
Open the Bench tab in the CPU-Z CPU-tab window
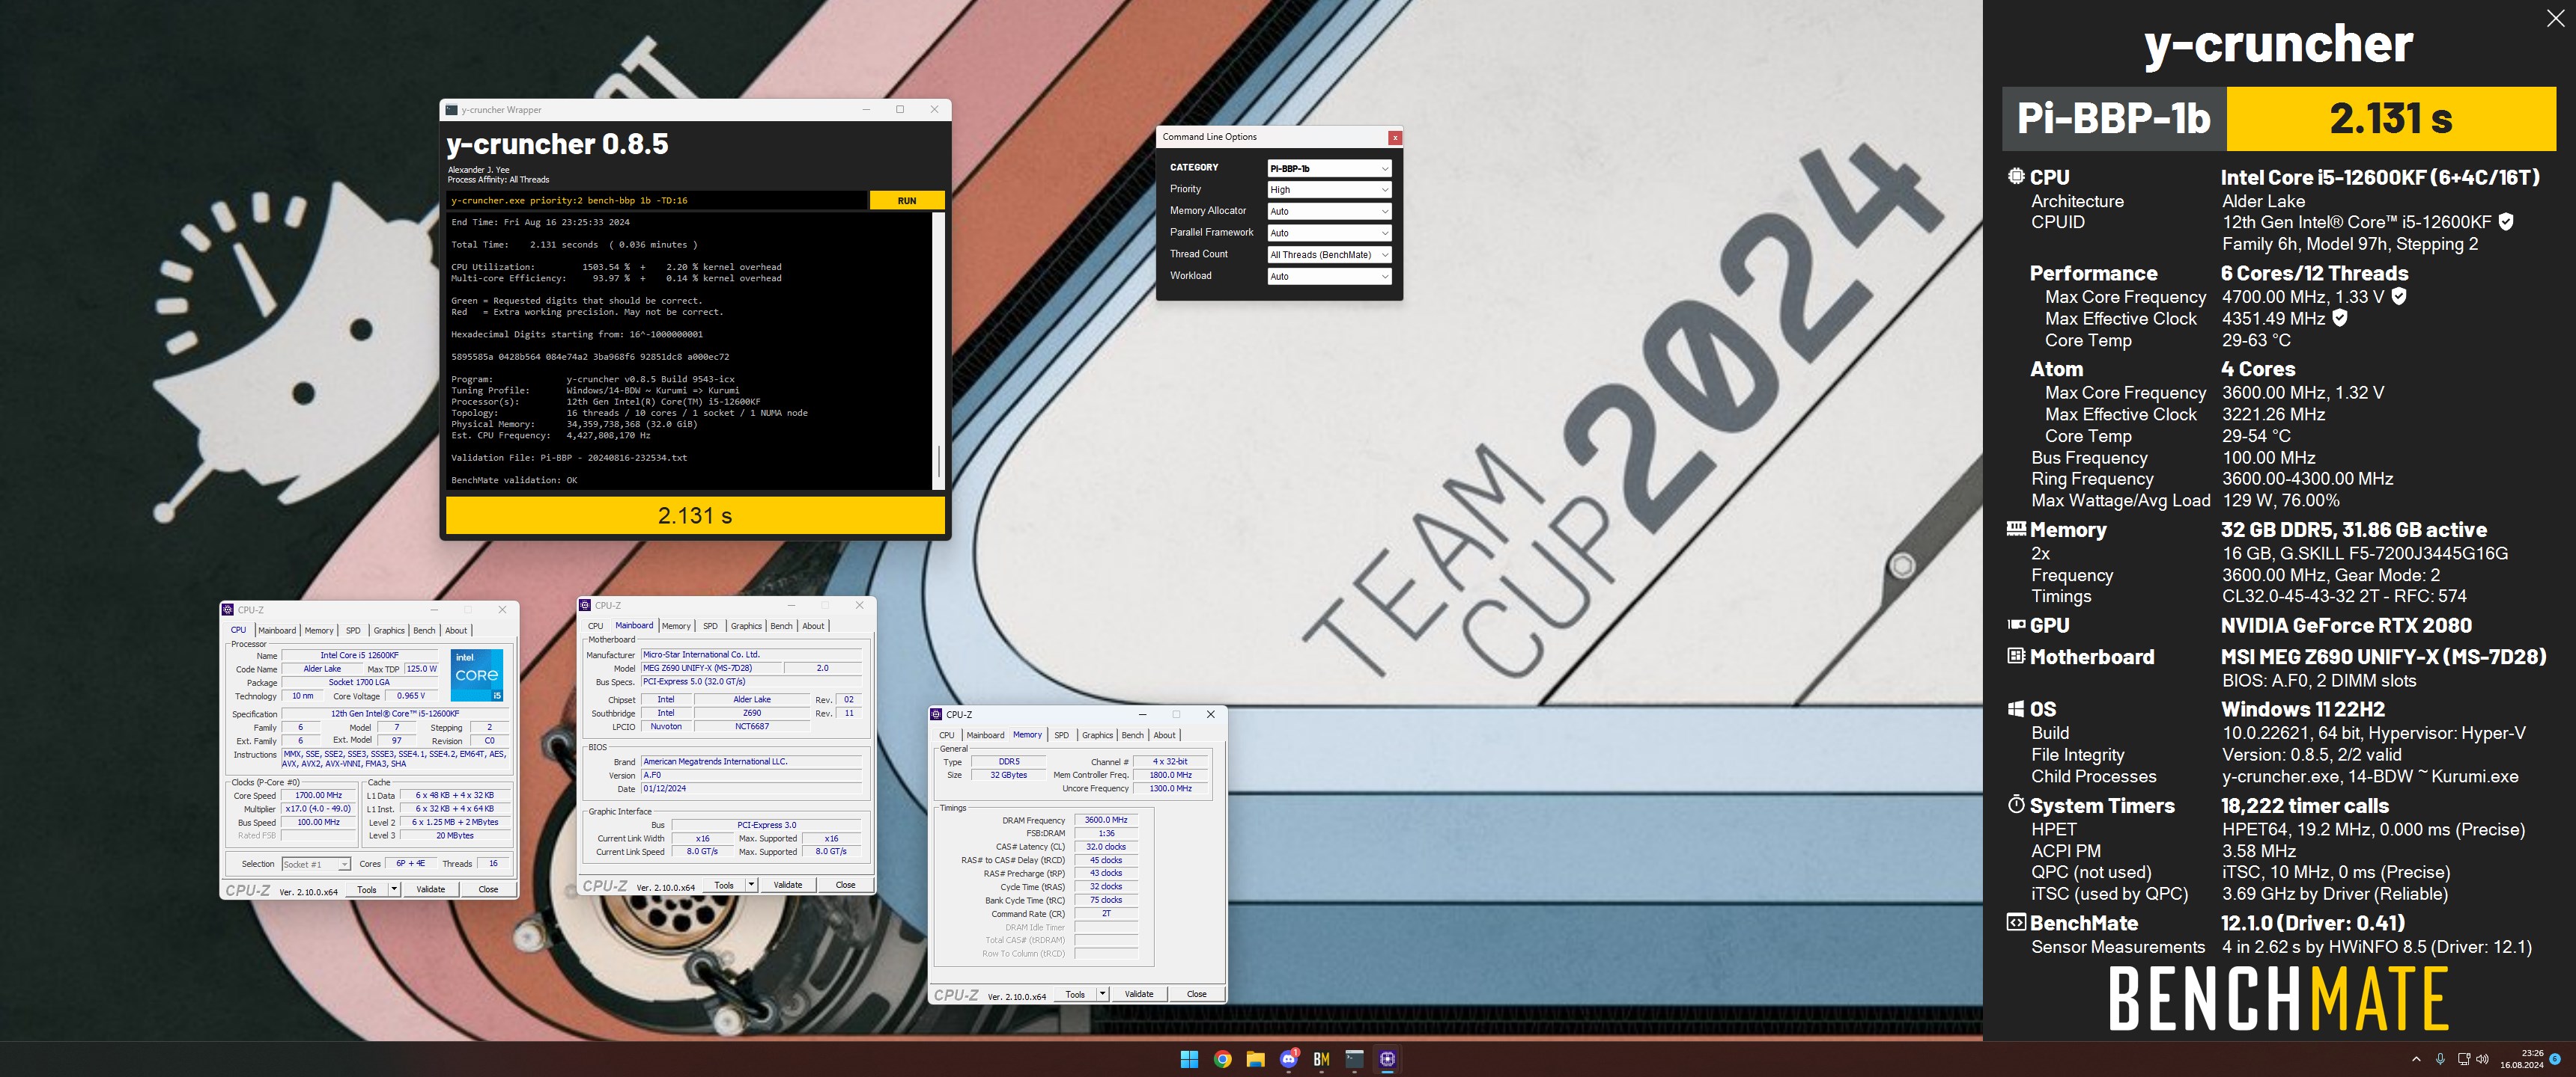click(424, 630)
